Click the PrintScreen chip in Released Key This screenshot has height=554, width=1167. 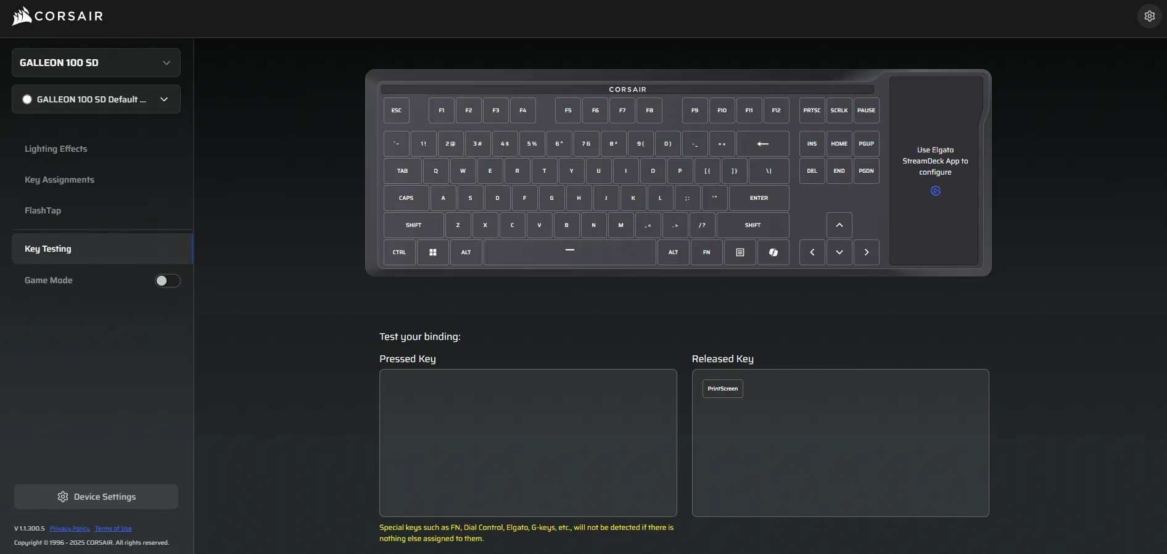pyautogui.click(x=723, y=389)
